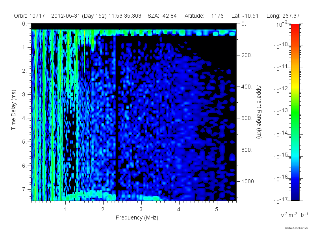The width and height of the screenshot is (315, 236).
Task: Click the '10^-13' color scale label
Action: pos(280,112)
